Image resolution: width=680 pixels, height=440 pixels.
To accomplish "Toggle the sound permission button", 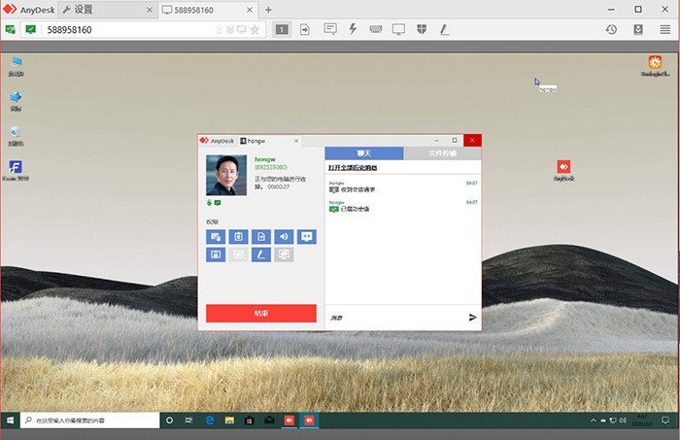I will click(x=284, y=236).
